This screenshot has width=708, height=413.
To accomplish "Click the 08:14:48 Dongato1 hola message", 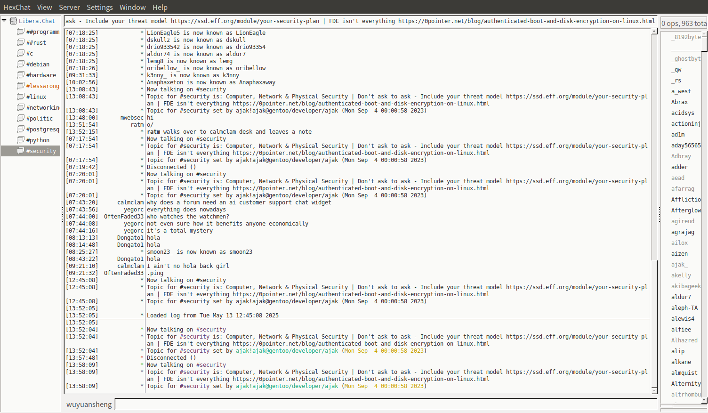I will 153,245.
